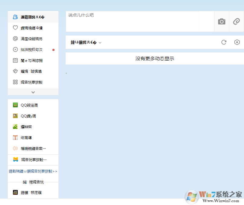Refresh the feed with the circular arrow icon

(224, 42)
